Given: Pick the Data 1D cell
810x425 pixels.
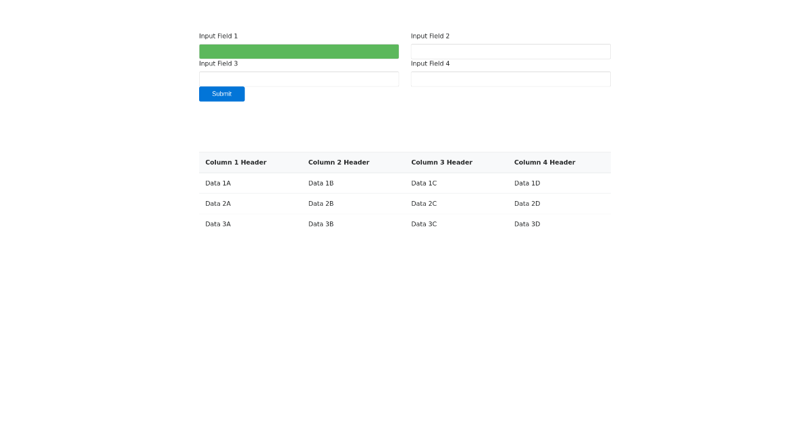Looking at the screenshot, I should click(527, 183).
